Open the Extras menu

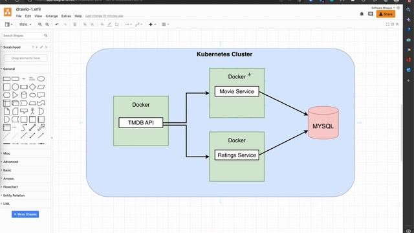click(66, 16)
